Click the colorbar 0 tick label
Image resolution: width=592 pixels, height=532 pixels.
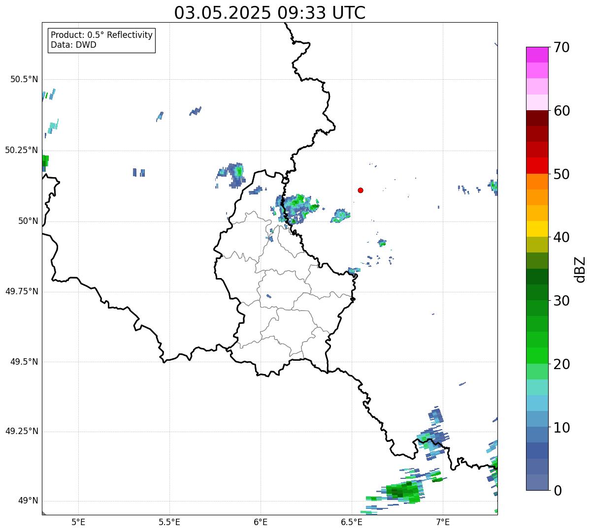coord(558,491)
